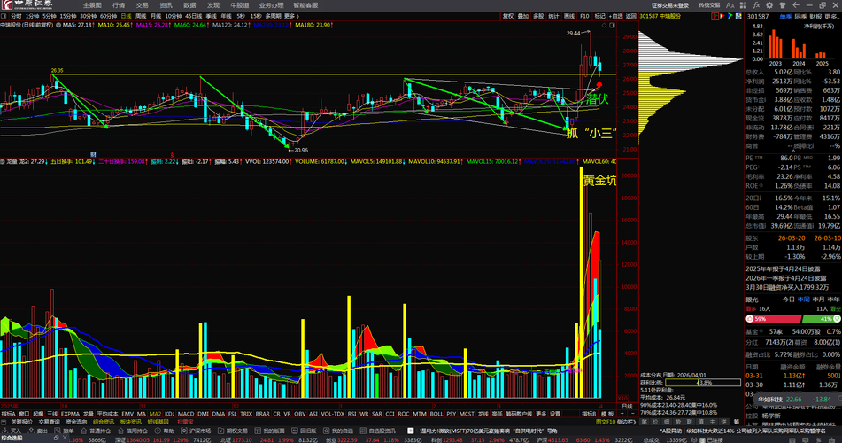Open 牛股道 menu
842x443 pixels.
pos(240,4)
